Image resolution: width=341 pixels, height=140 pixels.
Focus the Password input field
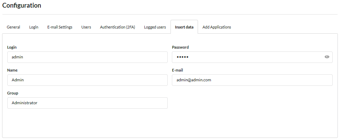pyautogui.click(x=247, y=57)
